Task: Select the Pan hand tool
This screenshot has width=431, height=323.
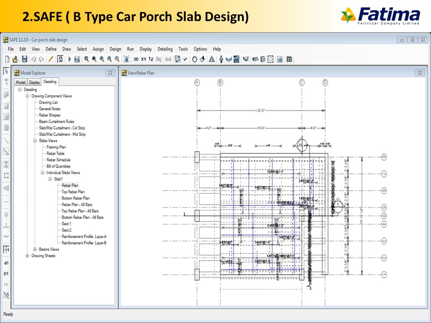Action: point(127,59)
